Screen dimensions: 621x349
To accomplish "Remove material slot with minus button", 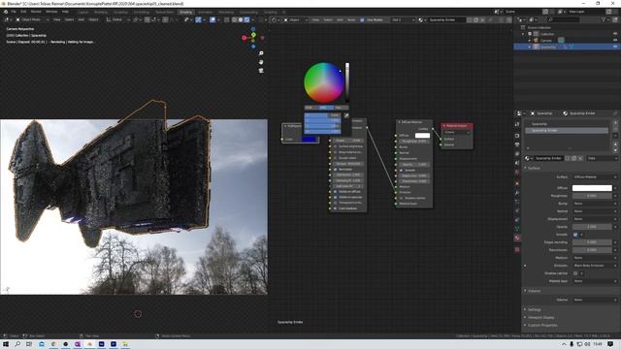I will pos(615,130).
